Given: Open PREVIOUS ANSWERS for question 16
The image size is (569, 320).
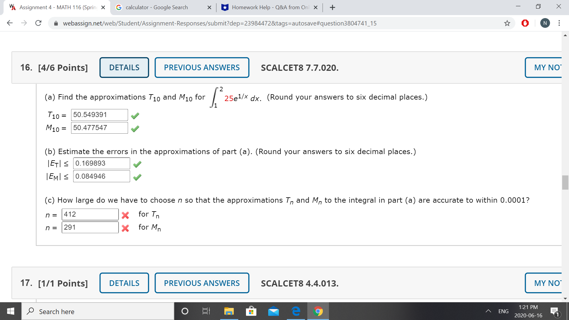Looking at the screenshot, I should [202, 68].
